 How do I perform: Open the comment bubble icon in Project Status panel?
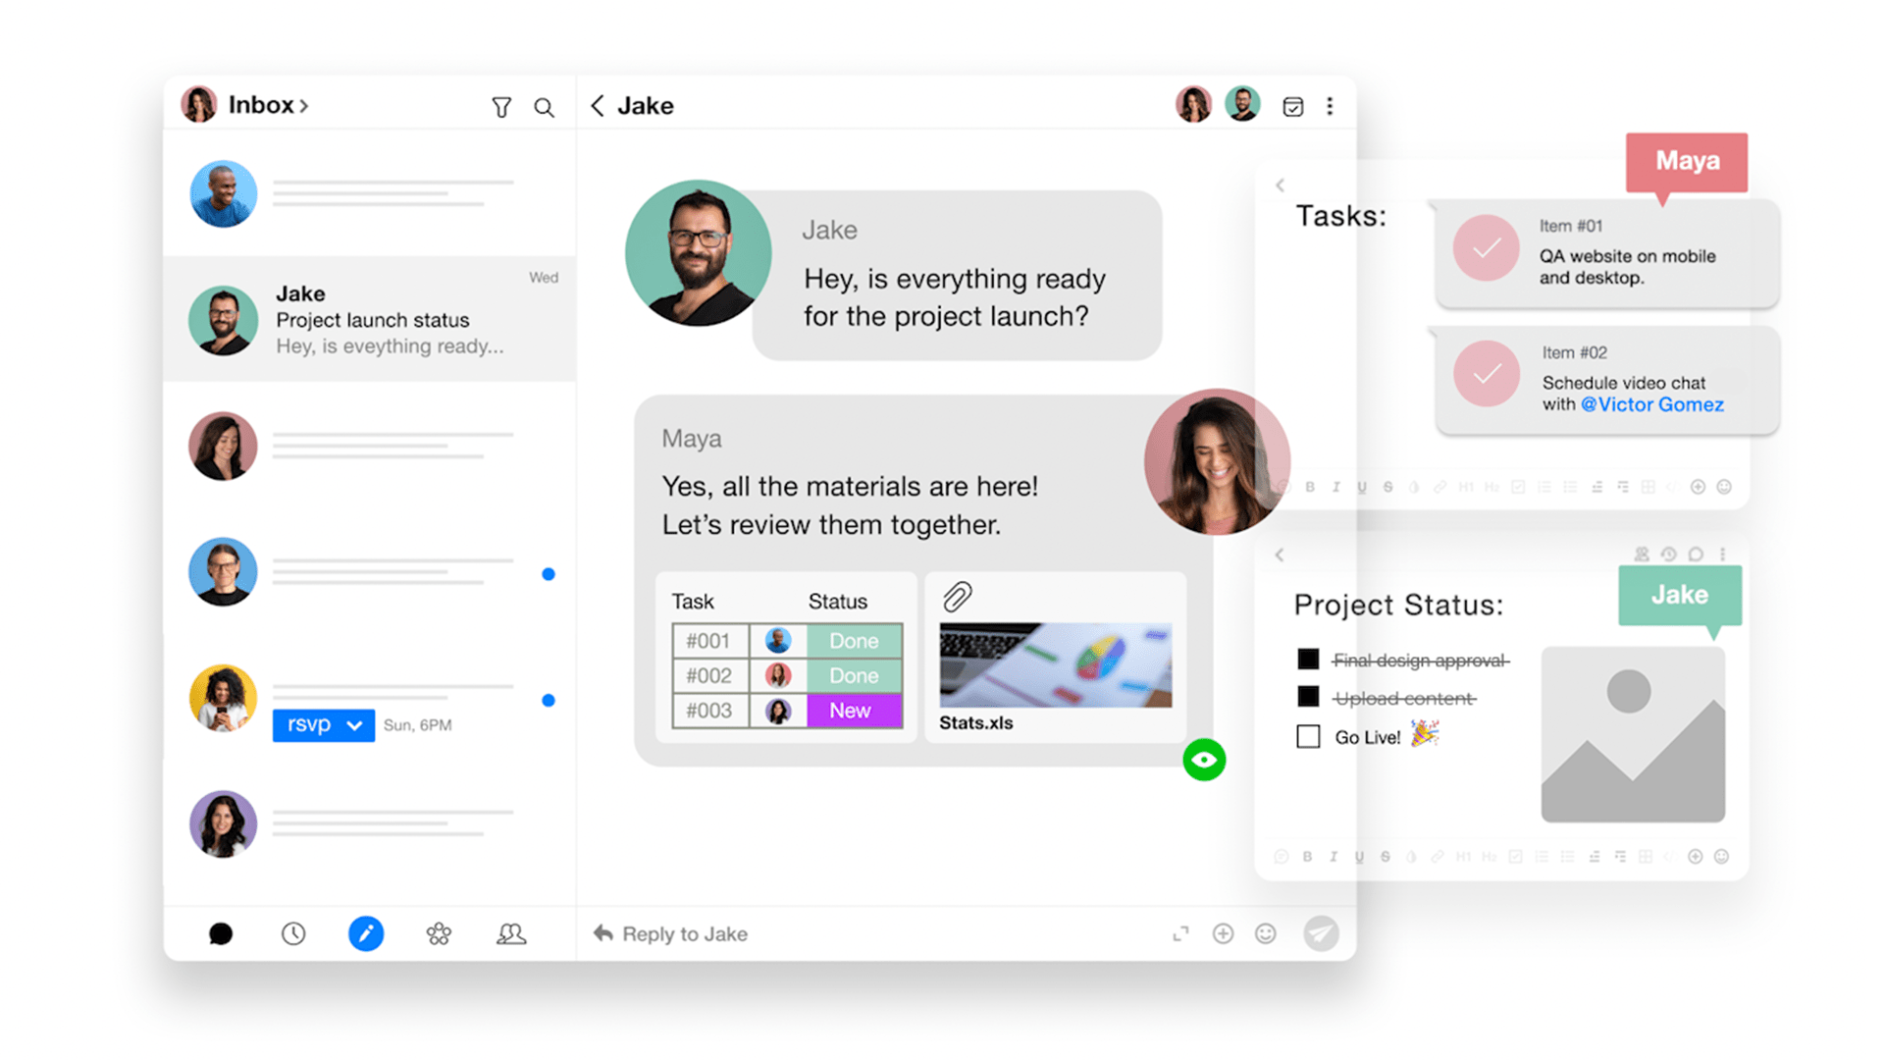(x=1696, y=555)
